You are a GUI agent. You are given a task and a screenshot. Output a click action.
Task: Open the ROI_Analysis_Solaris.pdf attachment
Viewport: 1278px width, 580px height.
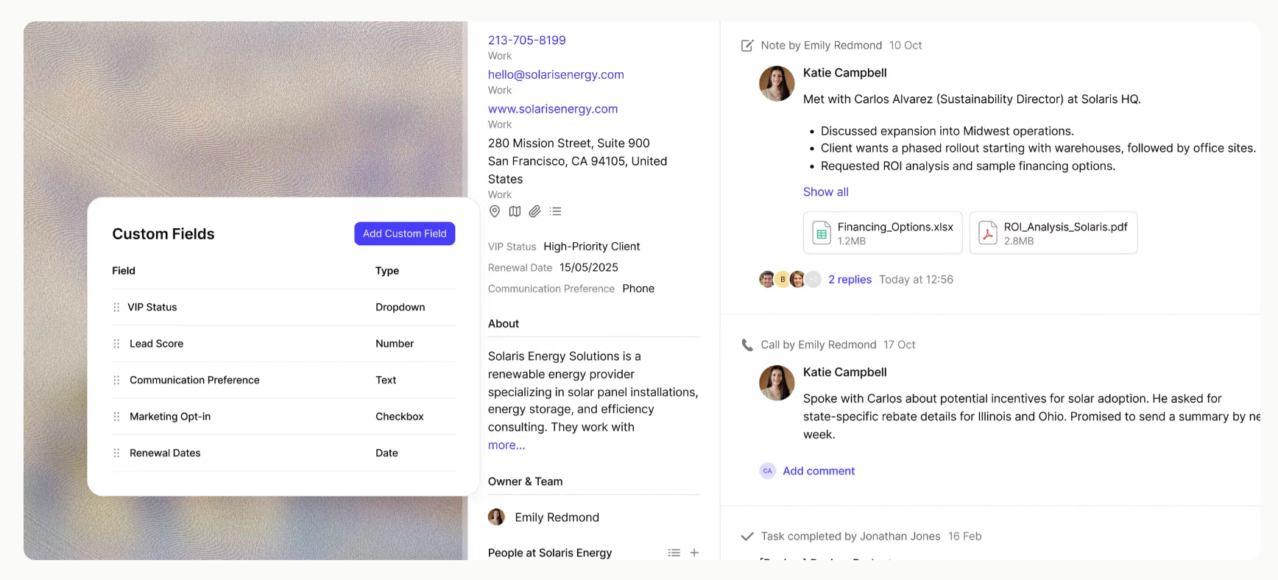coord(1053,233)
